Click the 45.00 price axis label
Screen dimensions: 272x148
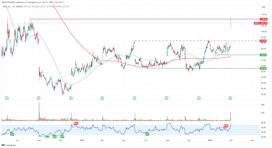click(264, 94)
